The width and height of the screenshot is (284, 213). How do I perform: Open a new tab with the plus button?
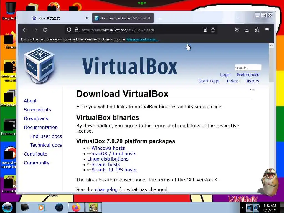click(160, 18)
